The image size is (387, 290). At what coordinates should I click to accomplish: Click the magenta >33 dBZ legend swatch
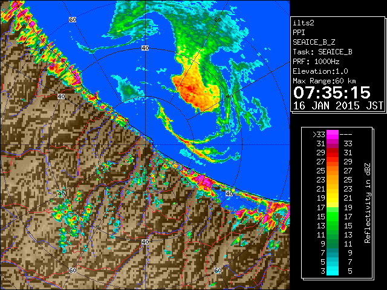(x=333, y=135)
